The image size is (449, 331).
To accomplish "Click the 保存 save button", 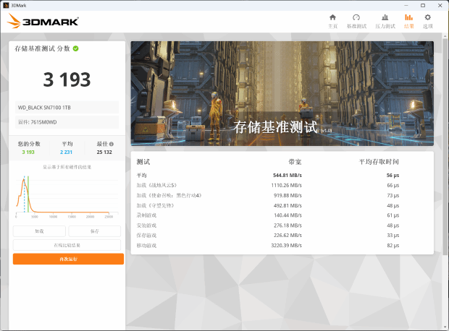I will [x=94, y=231].
